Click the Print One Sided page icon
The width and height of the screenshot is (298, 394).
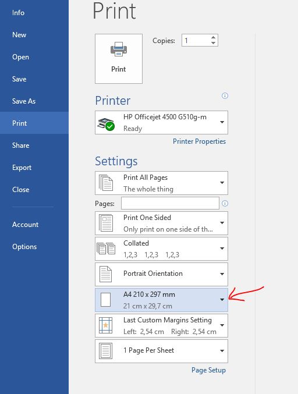pos(106,223)
